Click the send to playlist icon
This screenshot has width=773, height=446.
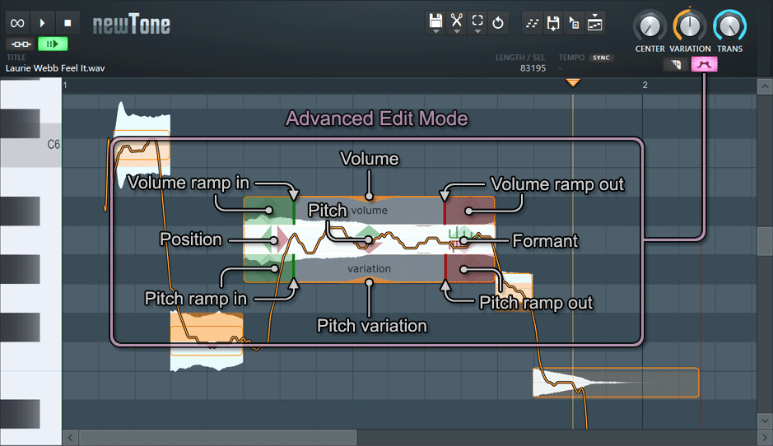(x=595, y=23)
